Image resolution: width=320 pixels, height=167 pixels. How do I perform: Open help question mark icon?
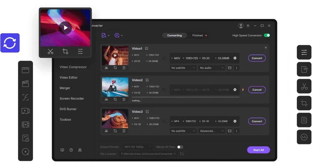[71, 150]
